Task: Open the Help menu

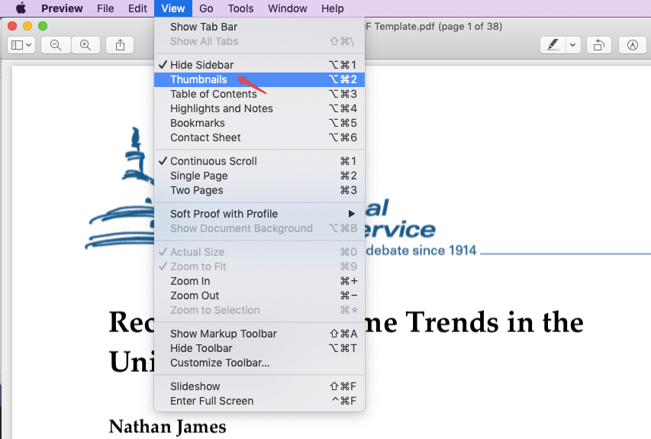Action: click(333, 8)
